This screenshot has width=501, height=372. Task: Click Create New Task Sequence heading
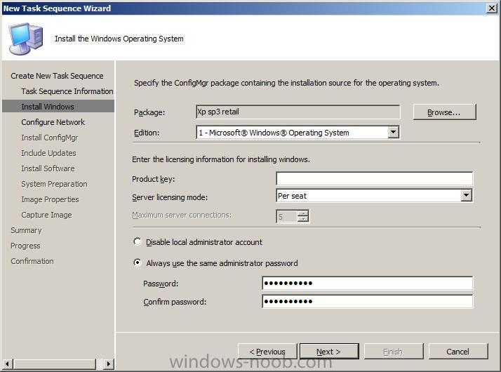pyautogui.click(x=58, y=76)
